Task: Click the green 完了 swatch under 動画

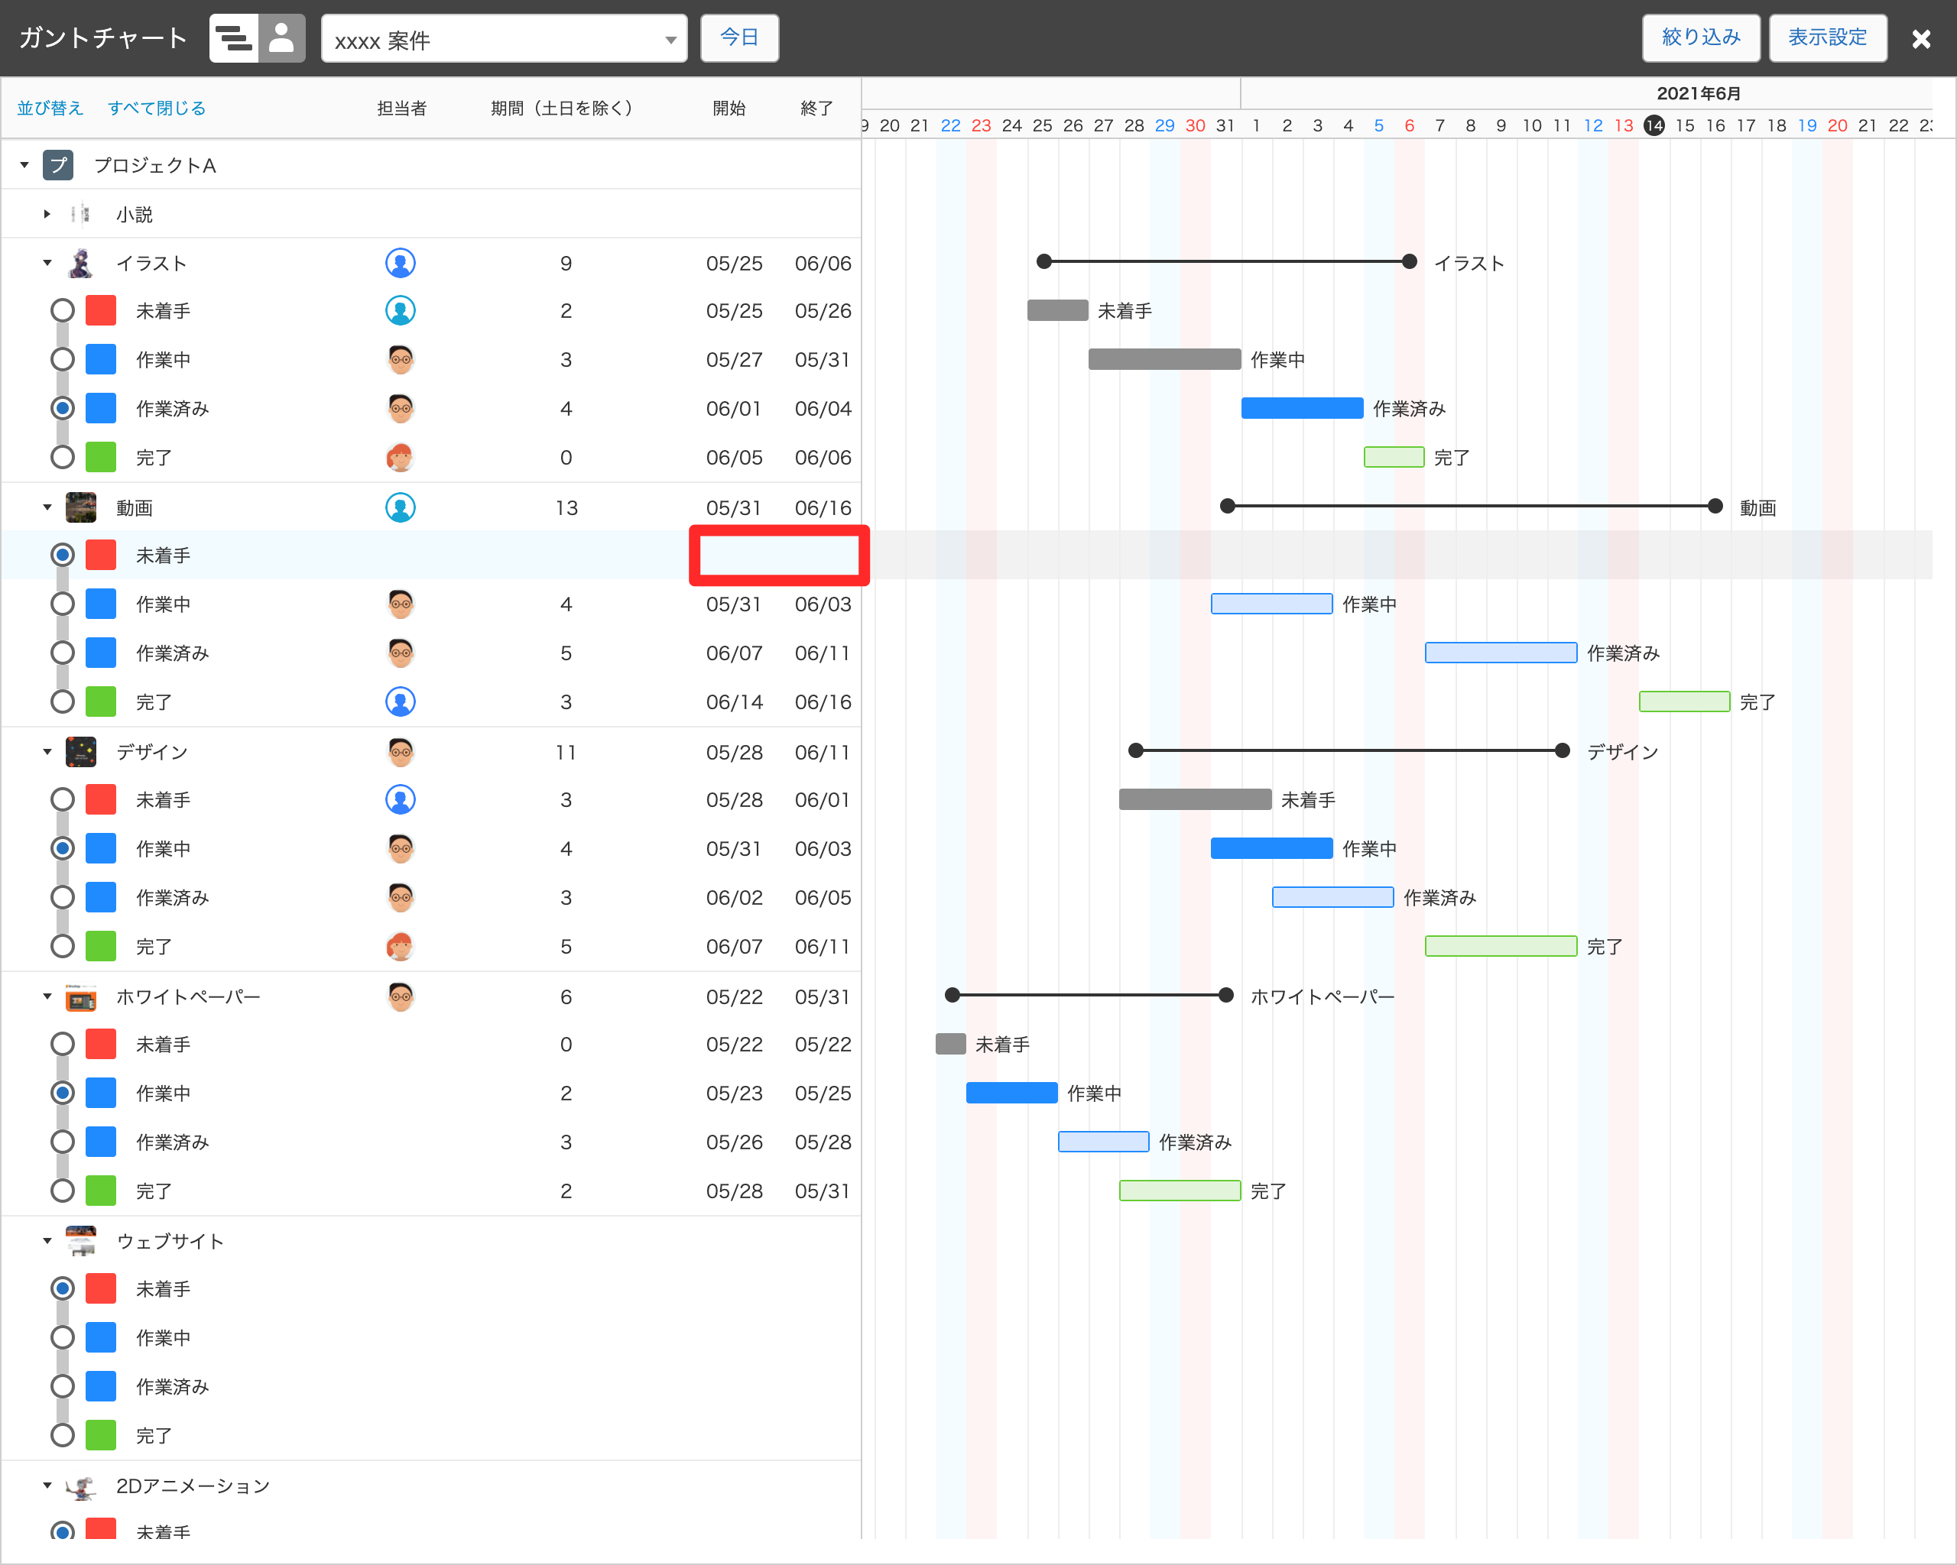Action: [x=101, y=701]
